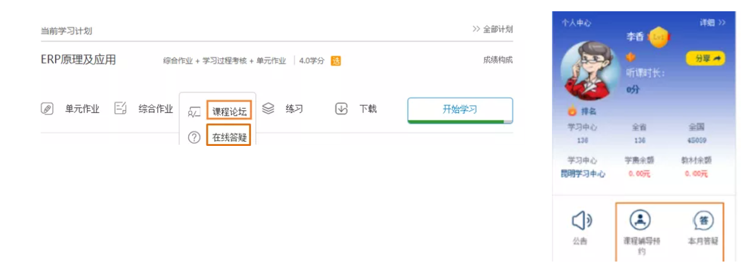Image resolution: width=749 pixels, height=274 pixels.
Task: Click the 练习 stacked layers icon
Action: point(268,109)
